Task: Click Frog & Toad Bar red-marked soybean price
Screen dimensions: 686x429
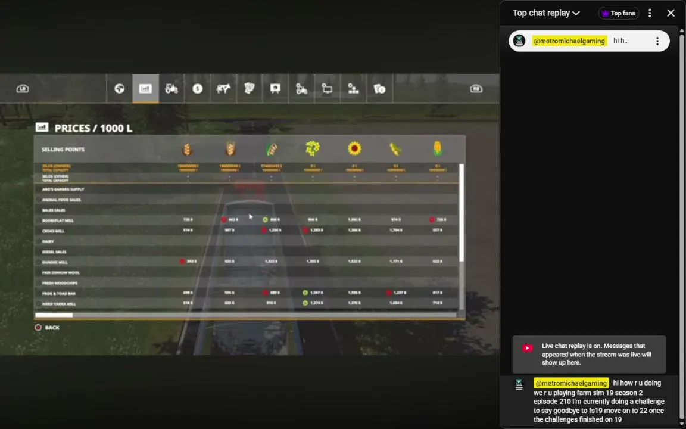Action: [396, 293]
